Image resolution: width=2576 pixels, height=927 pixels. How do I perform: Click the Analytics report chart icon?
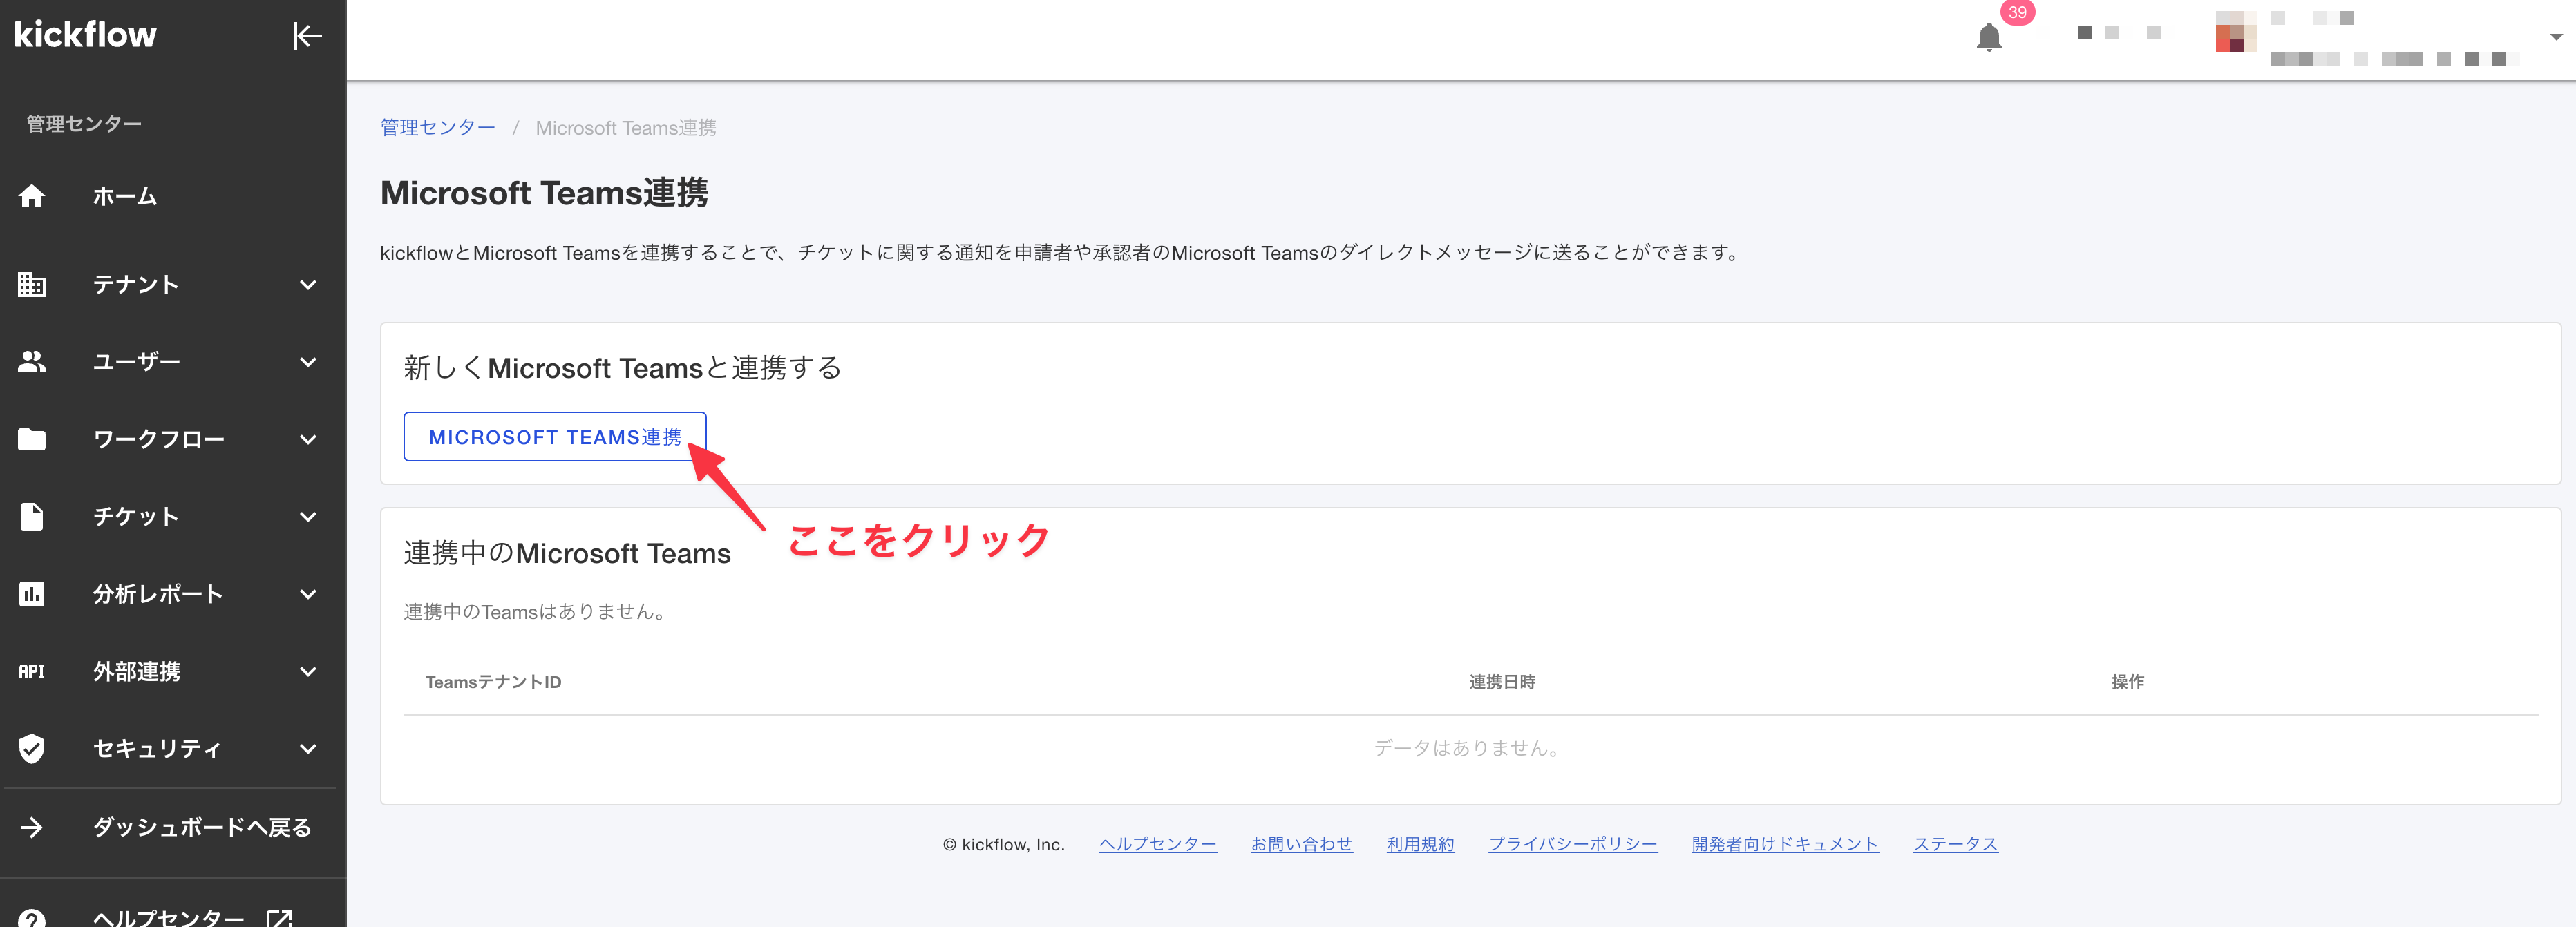coord(32,594)
